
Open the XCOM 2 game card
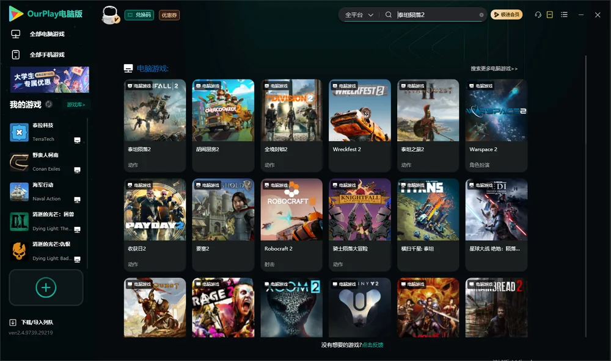(291, 307)
